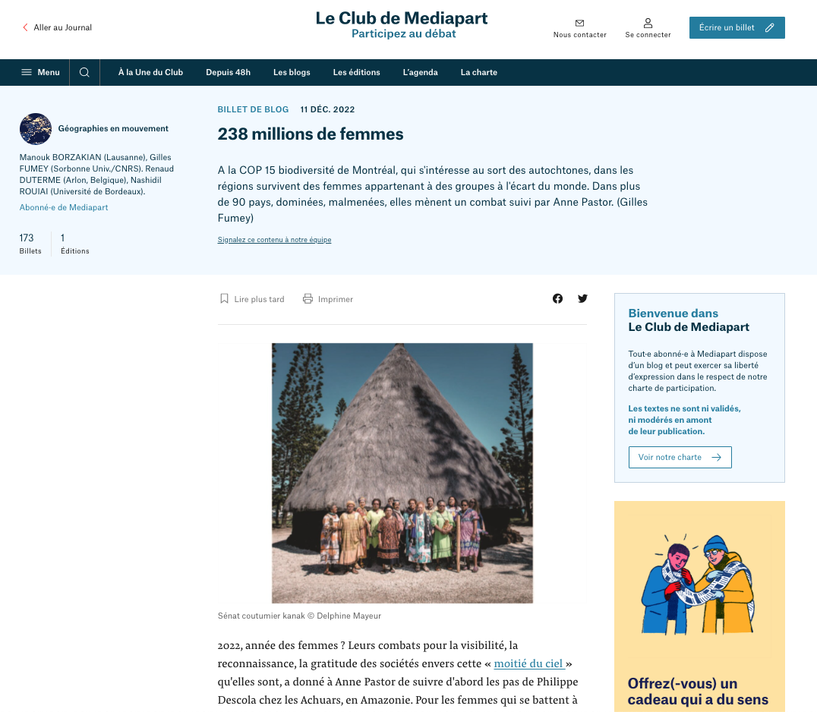Open the hamburger Menu
This screenshot has height=712, width=817.
pos(40,72)
